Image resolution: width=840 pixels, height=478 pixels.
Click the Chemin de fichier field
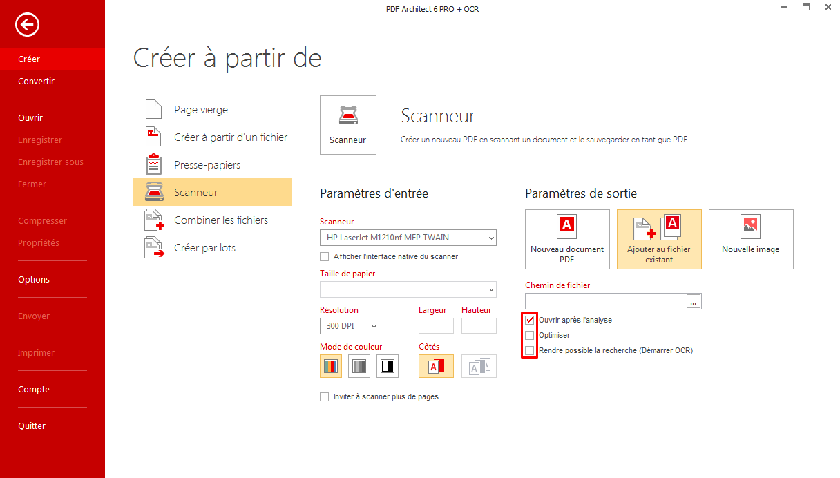click(606, 301)
